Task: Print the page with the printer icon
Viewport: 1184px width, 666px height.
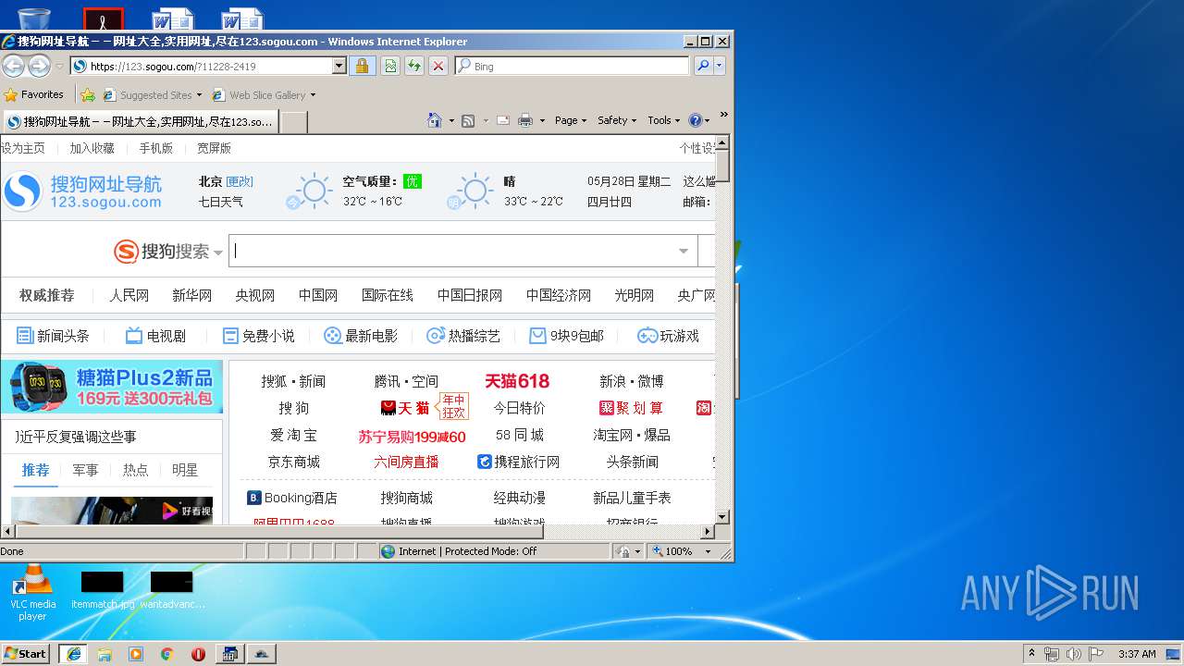Action: (x=525, y=120)
